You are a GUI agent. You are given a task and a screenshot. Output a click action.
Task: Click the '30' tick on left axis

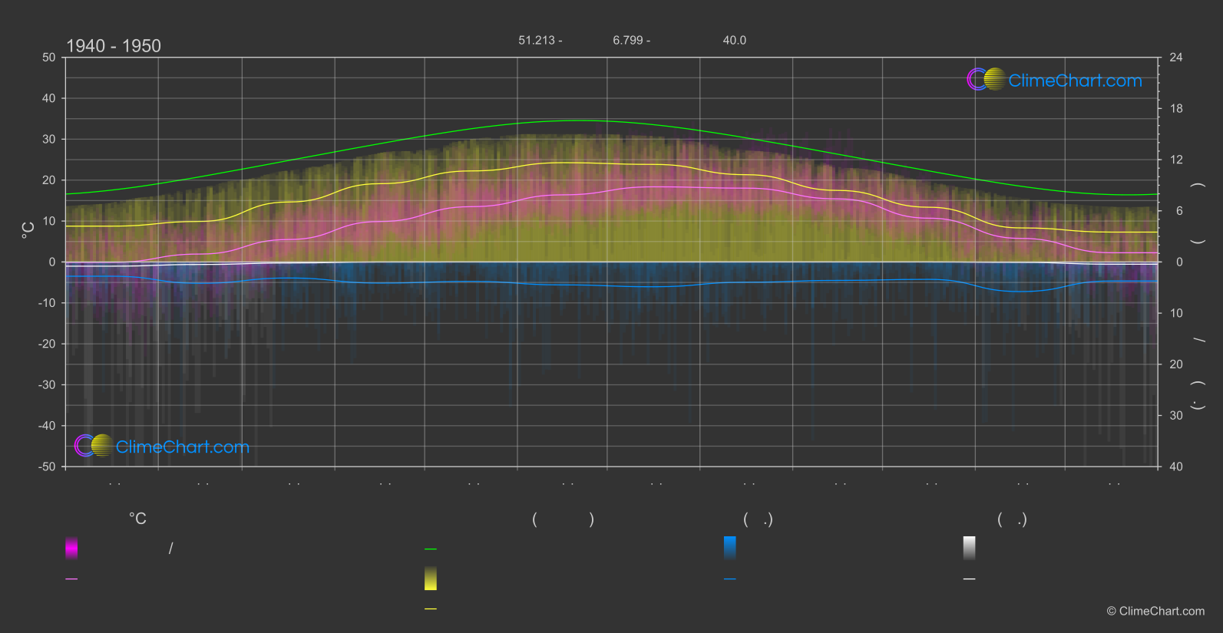49,140
